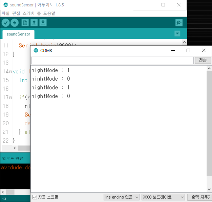Click the Upload arrow icon
Screen dimensions: 212x202
[15, 23]
